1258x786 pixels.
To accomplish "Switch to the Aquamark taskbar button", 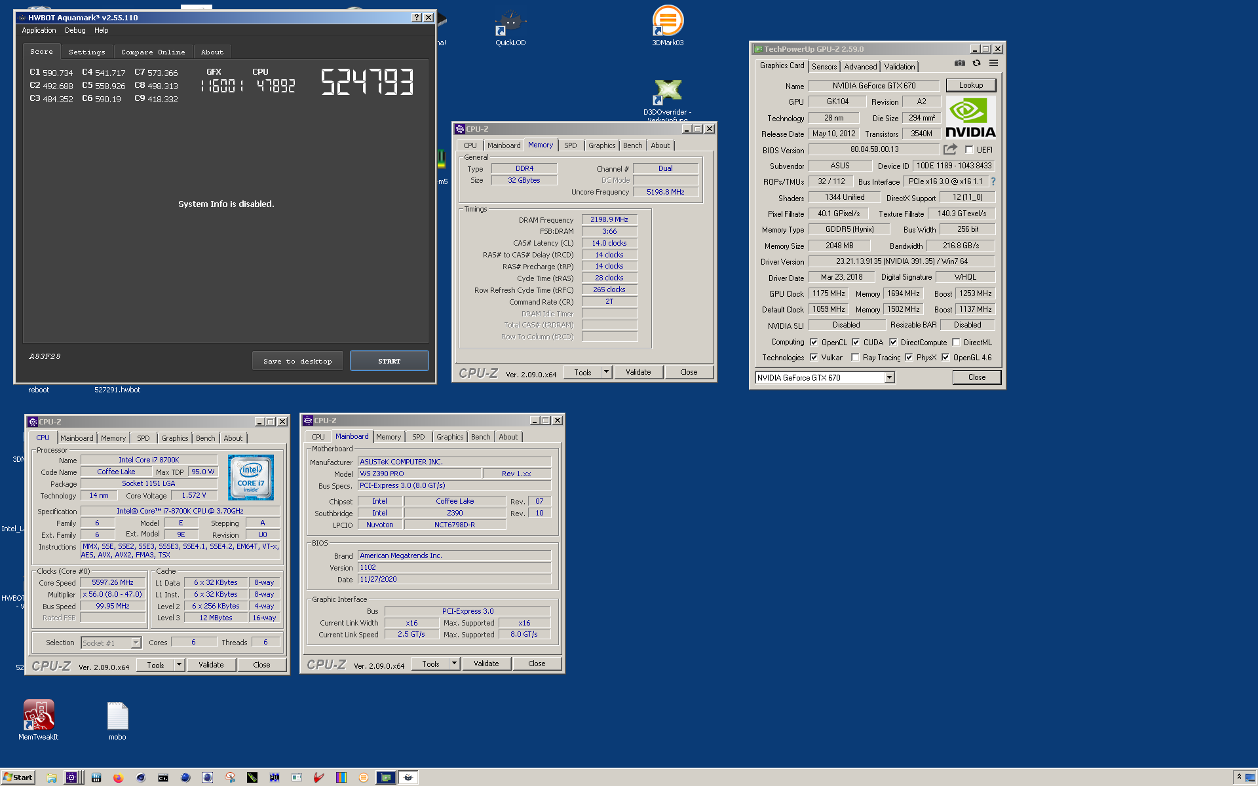I will 408,777.
